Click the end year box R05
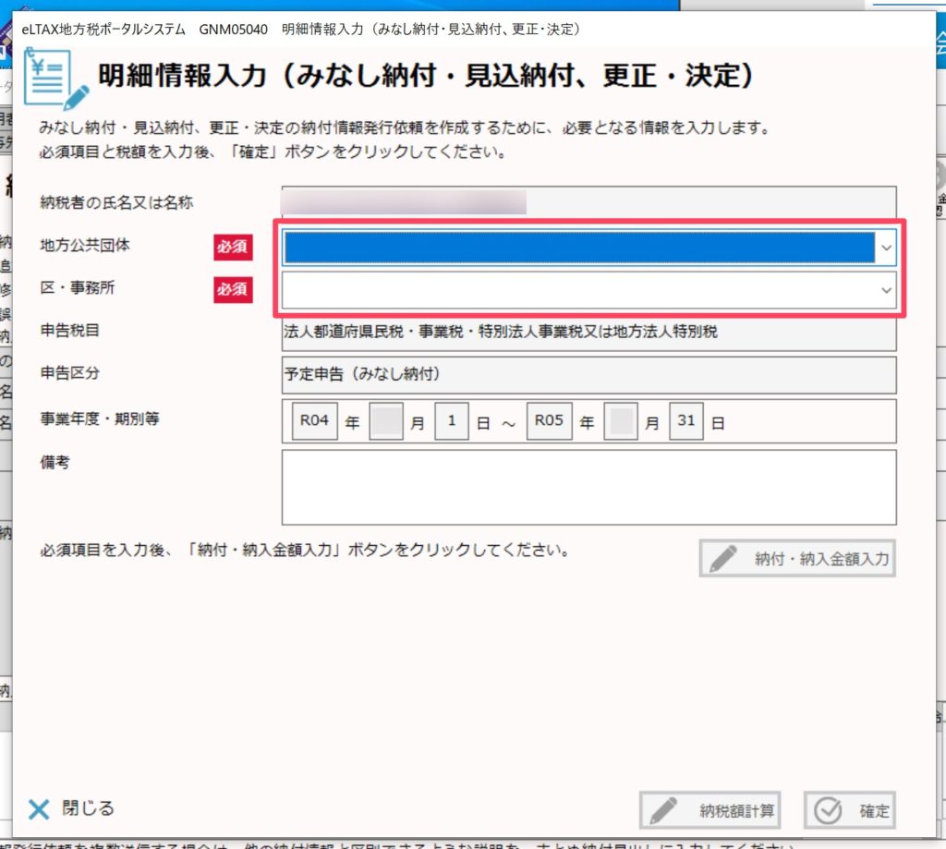Image resolution: width=946 pixels, height=849 pixels. (x=550, y=420)
